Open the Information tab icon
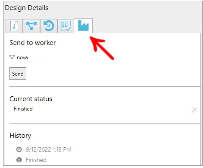The width and height of the screenshot is (203, 168). (14, 26)
